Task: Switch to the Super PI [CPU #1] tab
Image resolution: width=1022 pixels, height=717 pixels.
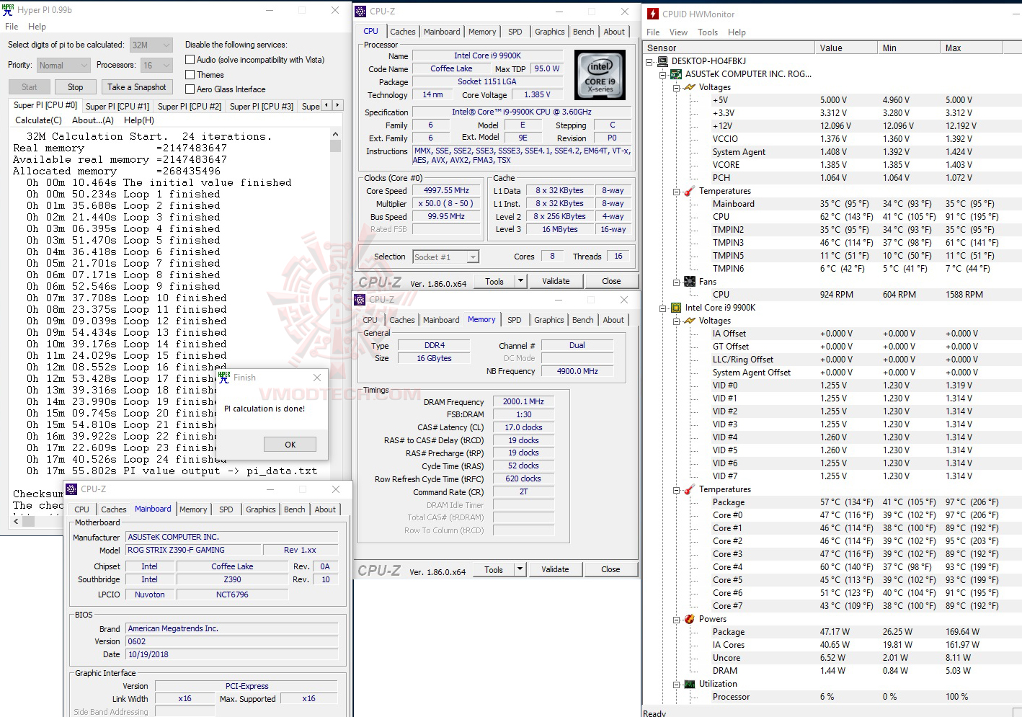Action: pos(117,106)
